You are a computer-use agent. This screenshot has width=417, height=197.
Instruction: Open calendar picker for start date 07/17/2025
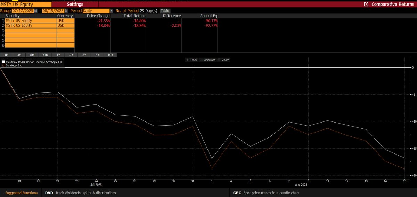click(36, 11)
